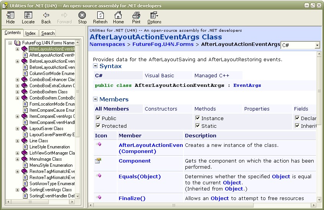
Task: Switch to the Index tab
Action: [30, 33]
